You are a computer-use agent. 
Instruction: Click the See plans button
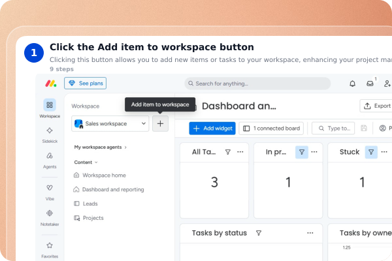coord(85,83)
